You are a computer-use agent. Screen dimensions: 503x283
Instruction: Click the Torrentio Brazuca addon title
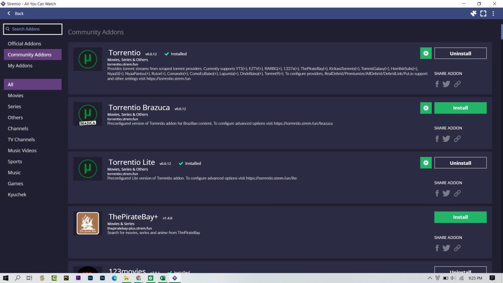(x=139, y=108)
